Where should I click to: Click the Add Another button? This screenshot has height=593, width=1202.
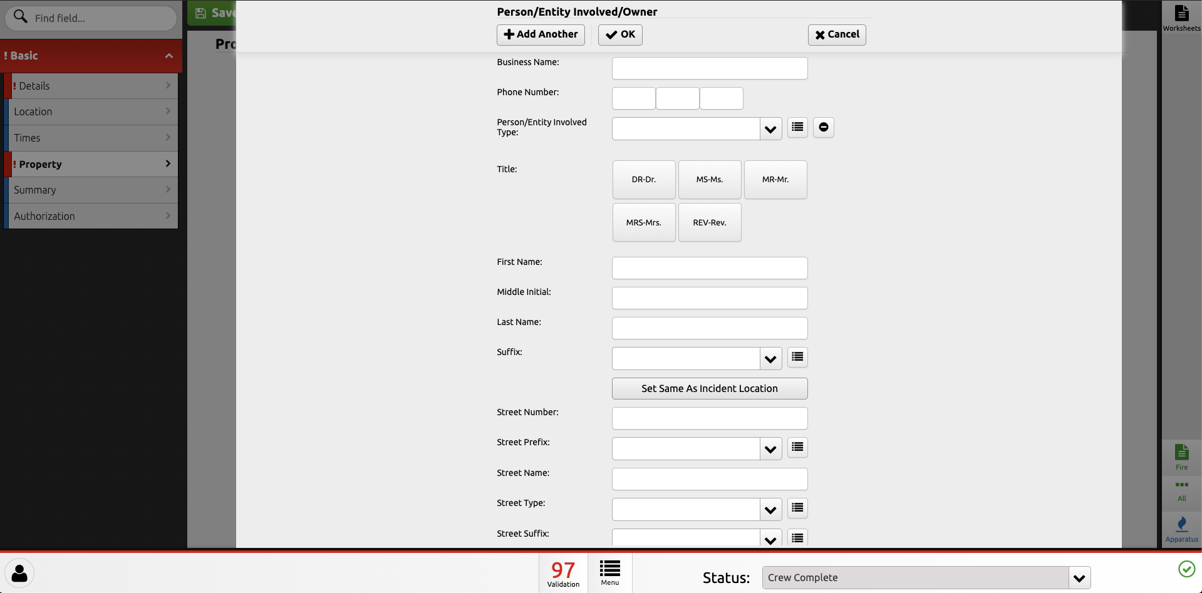click(x=541, y=35)
